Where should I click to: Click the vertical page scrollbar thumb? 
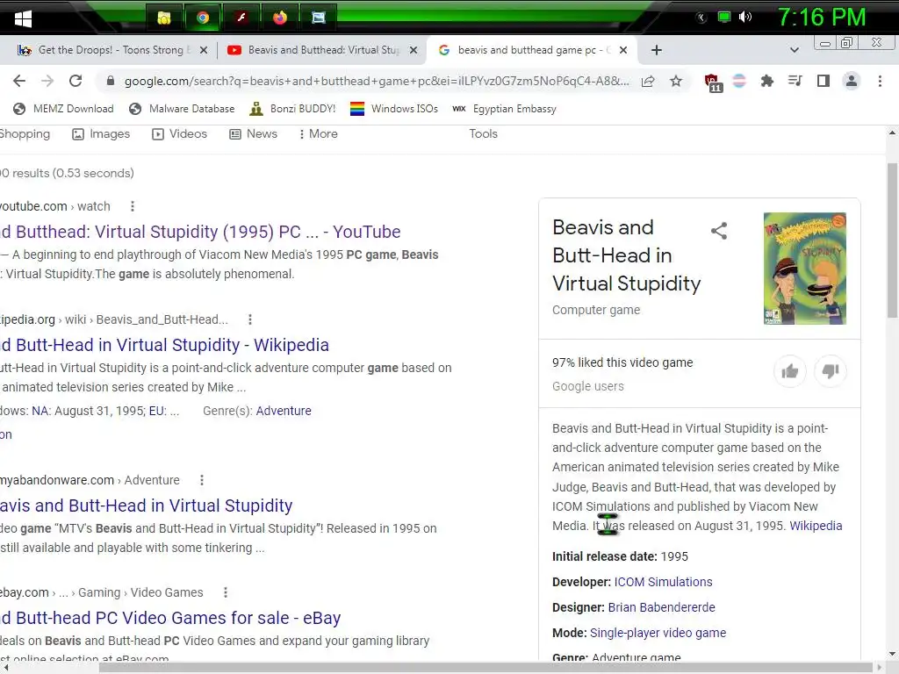pos(892,240)
